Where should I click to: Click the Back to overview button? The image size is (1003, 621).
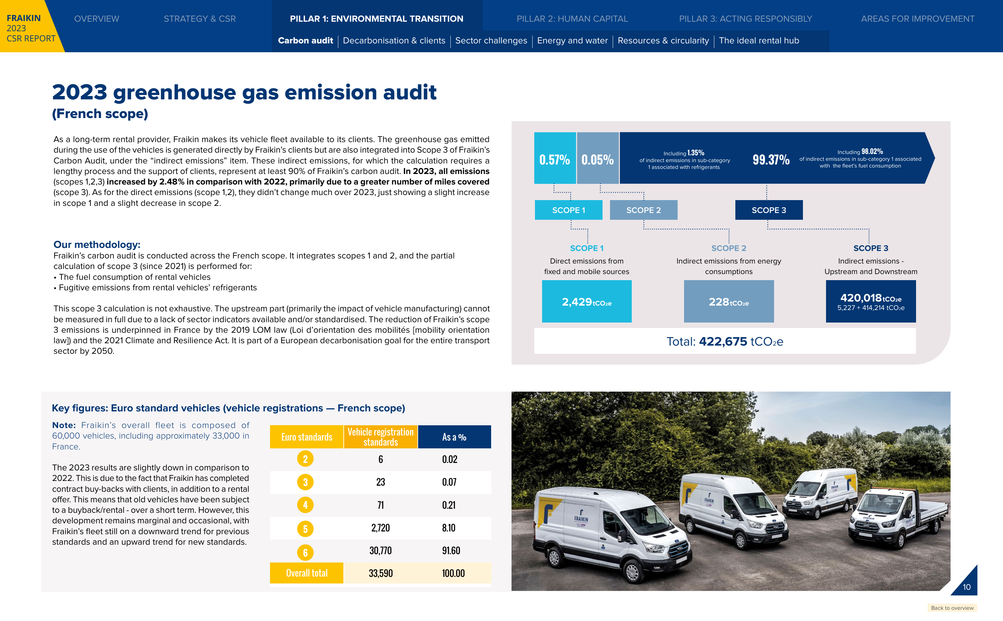pyautogui.click(x=952, y=608)
